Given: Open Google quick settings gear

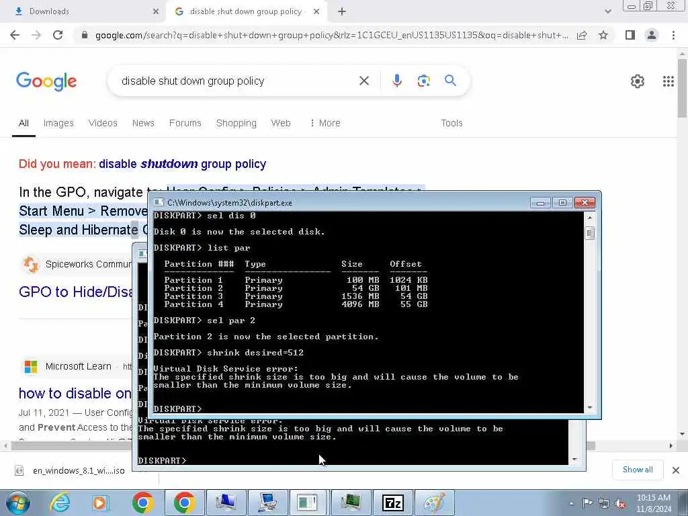Looking at the screenshot, I should [637, 81].
